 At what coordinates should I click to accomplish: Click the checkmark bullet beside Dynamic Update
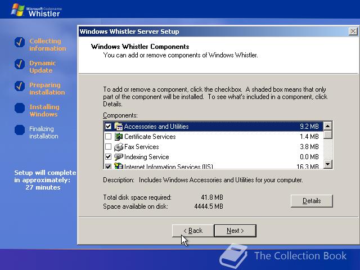(20, 64)
